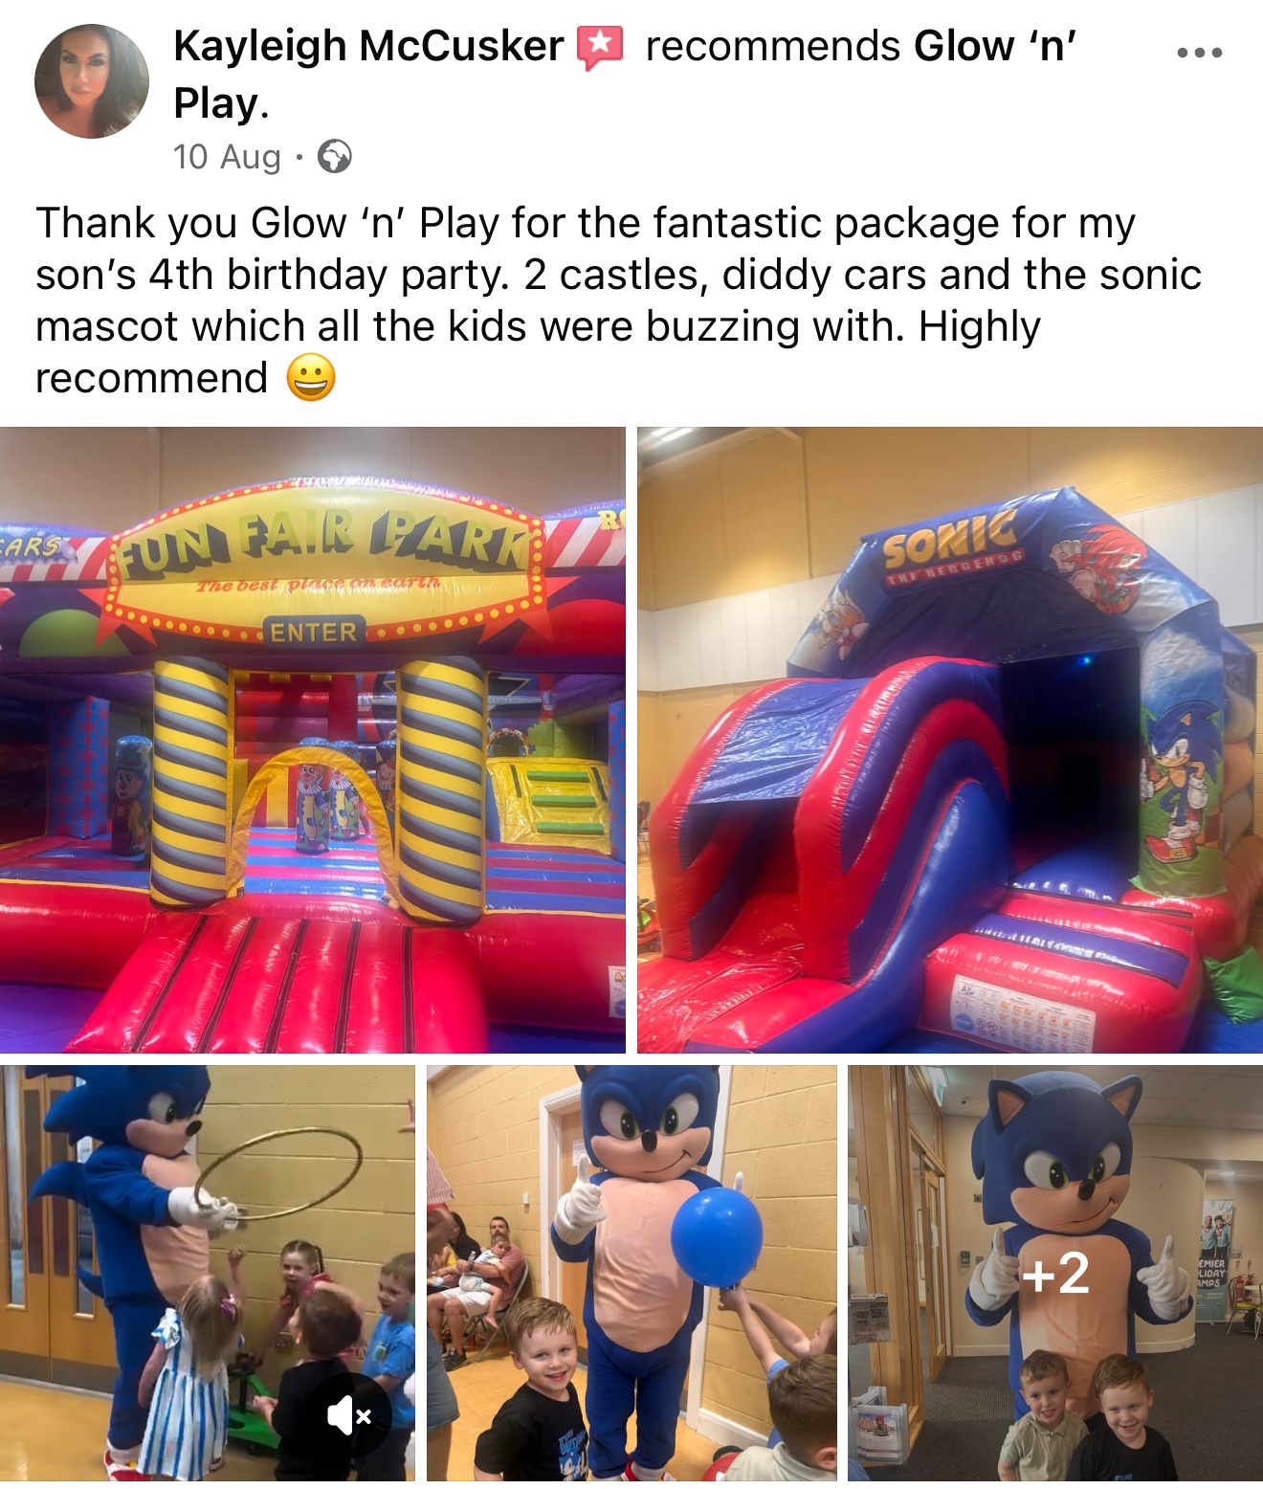Click the public globe privacy icon
1263x1489 pixels.
[334, 156]
